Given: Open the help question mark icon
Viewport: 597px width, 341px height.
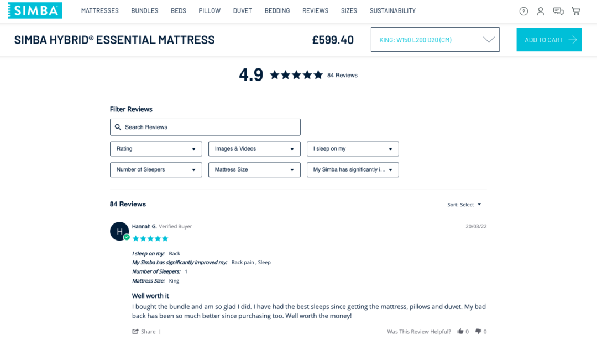Looking at the screenshot, I should coord(523,12).
